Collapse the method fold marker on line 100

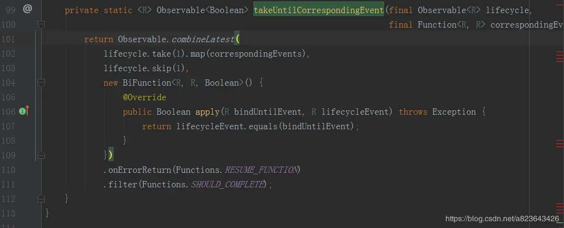coord(42,25)
